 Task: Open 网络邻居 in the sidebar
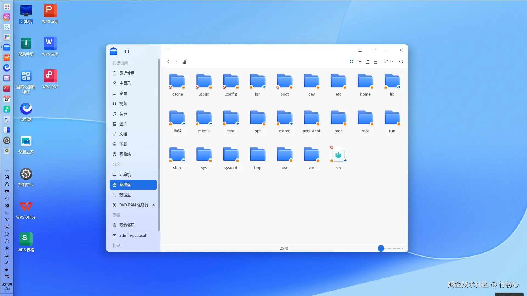[x=133, y=225]
